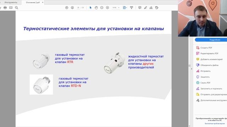The width and height of the screenshot is (227, 127).
Task: Print the document with the printer icon
Action: click(5, 8)
